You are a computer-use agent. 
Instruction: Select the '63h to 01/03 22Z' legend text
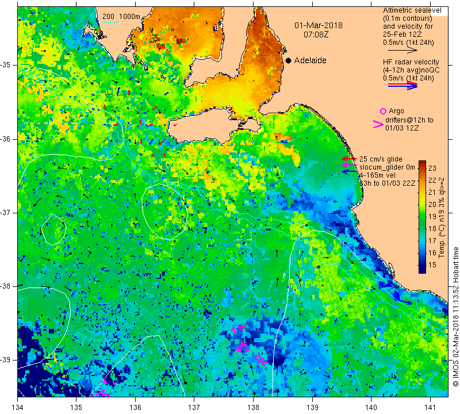[387, 183]
